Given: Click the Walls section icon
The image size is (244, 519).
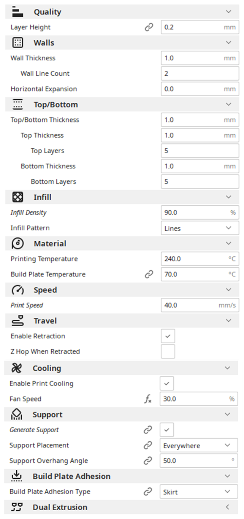Looking at the screenshot, I should tap(18, 43).
